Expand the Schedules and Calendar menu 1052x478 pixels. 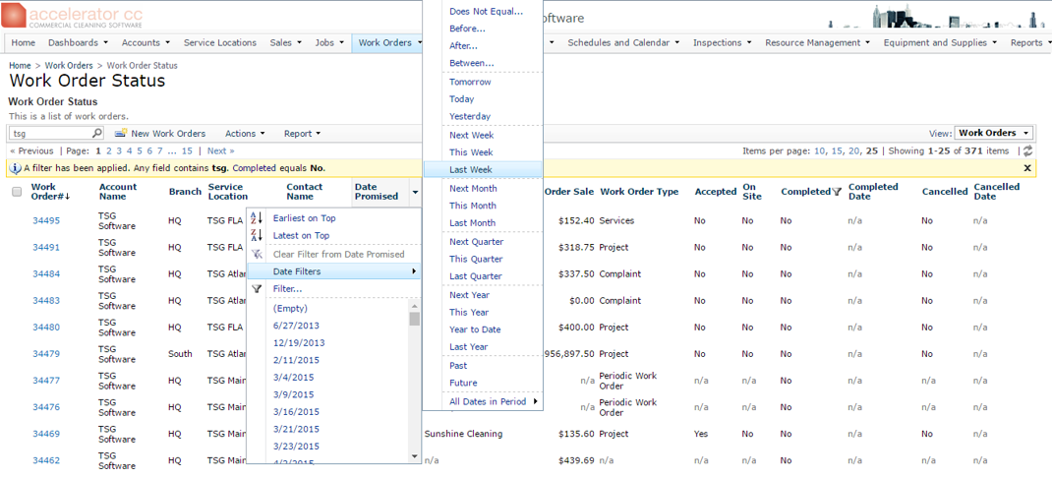tap(623, 42)
